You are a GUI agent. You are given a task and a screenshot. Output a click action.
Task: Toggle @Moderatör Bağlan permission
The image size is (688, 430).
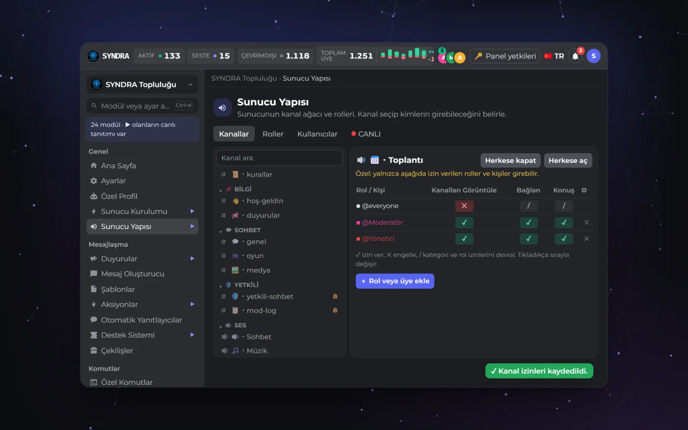pos(528,222)
